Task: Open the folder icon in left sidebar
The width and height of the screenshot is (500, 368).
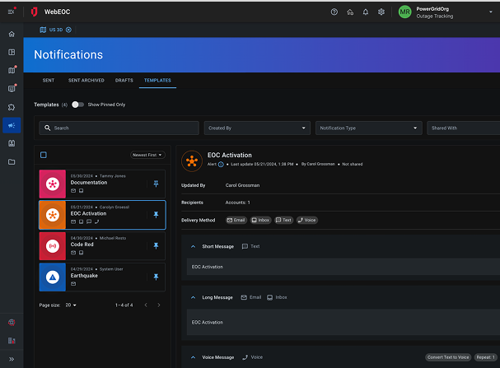Action: tap(12, 162)
